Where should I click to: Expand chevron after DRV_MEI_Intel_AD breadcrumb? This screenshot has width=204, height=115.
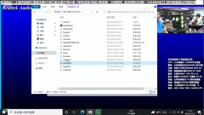point(83,12)
